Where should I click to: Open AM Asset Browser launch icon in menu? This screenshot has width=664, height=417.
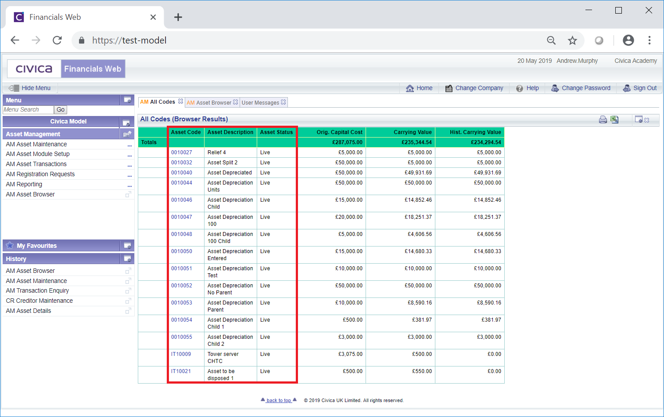(x=128, y=194)
